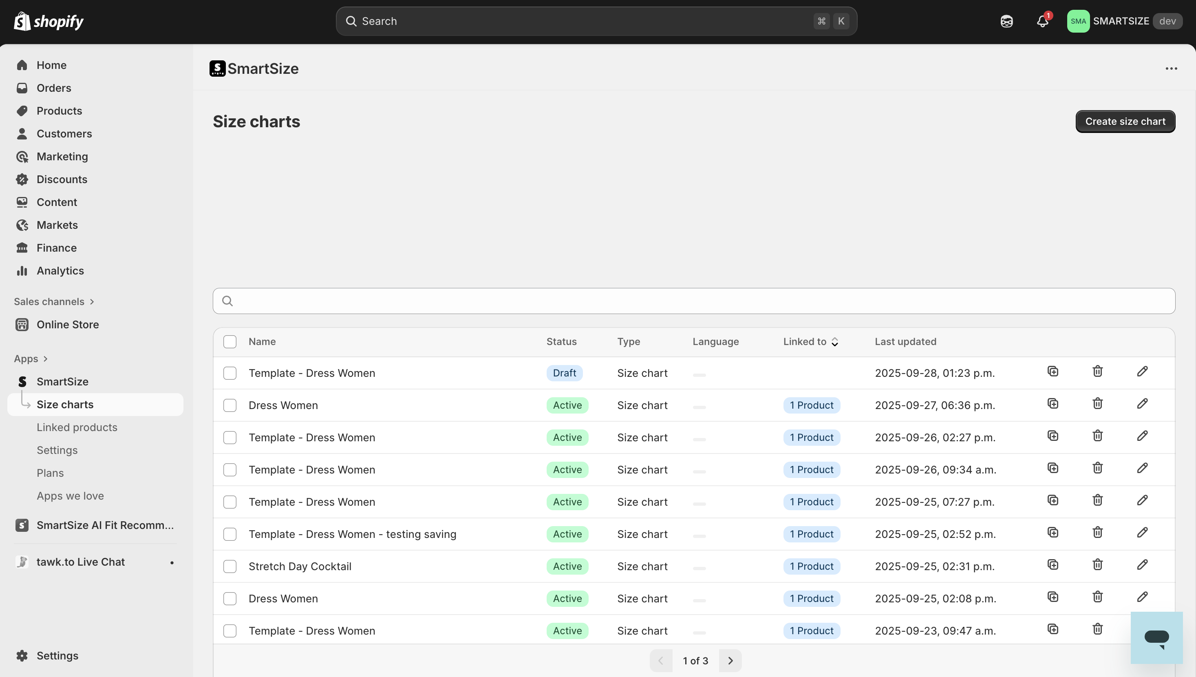Screen dimensions: 1196x677
Task: Go to Analytics in the sidebar
Action: pos(60,271)
